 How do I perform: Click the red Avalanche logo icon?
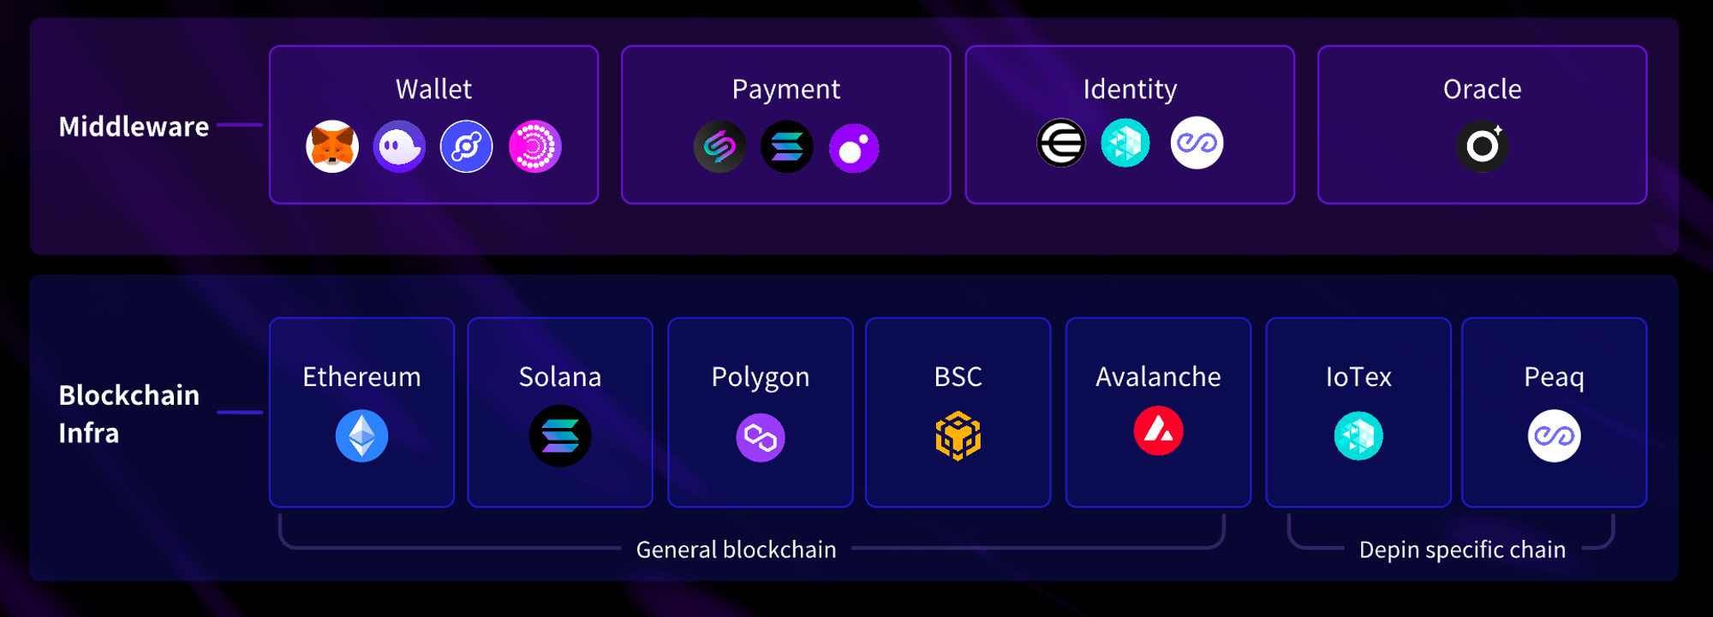point(1158,430)
